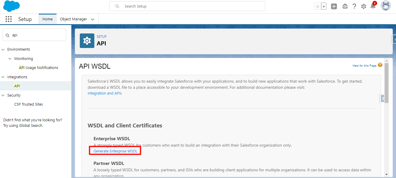Click the favorites star icon
The height and width of the screenshot is (178, 396).
coord(317,6)
